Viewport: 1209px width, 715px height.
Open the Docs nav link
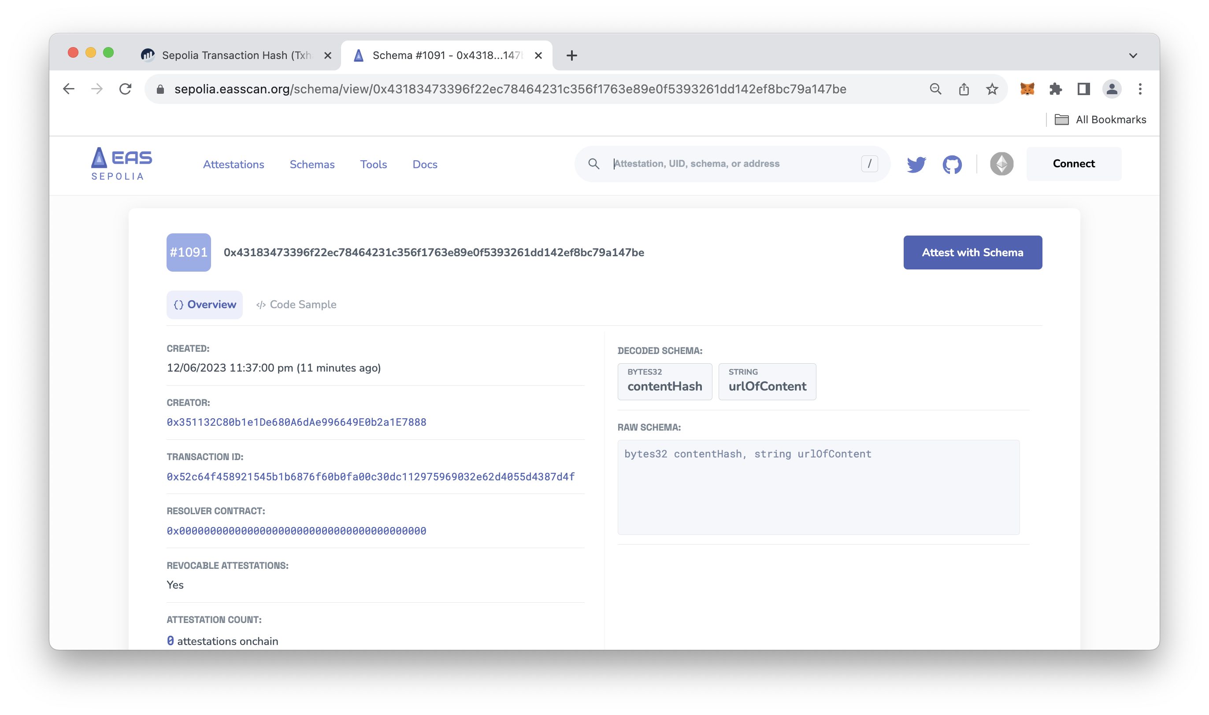coord(425,164)
